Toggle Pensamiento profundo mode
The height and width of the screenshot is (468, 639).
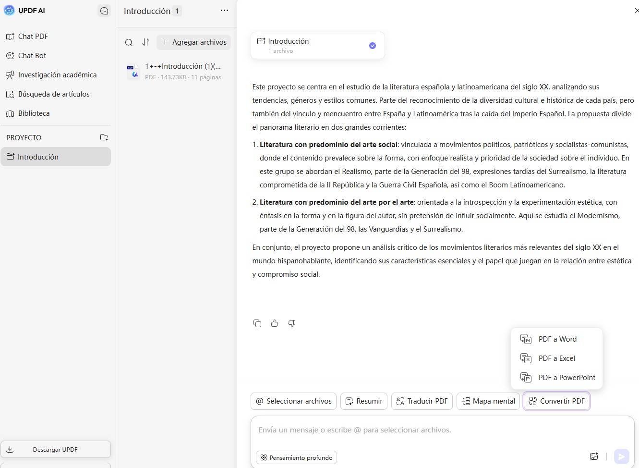tap(297, 457)
